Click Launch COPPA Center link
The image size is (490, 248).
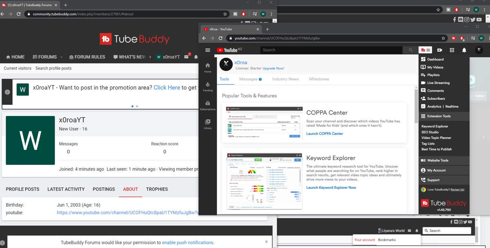click(x=325, y=134)
